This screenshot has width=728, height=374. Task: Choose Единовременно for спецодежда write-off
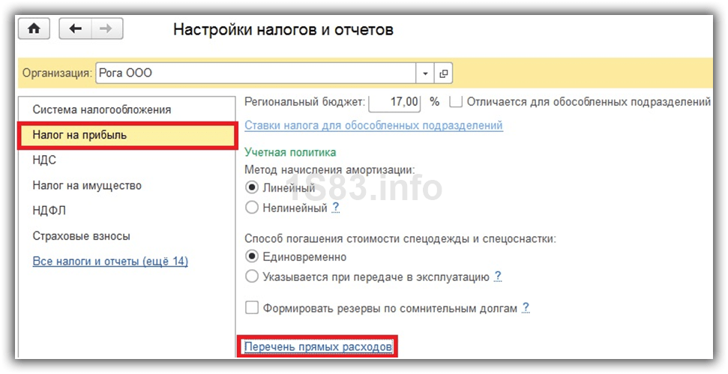pyautogui.click(x=252, y=256)
